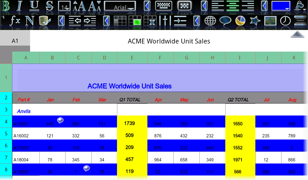Open the font size 14 dropdown

click(x=64, y=6)
